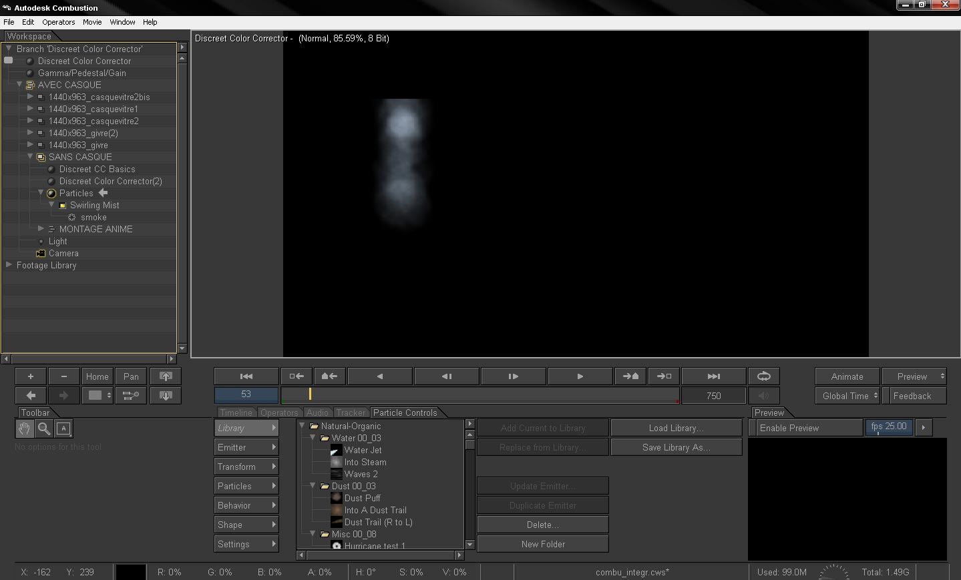Screen dimensions: 961x580
Task: Open the Global Time dropdown
Action: (x=847, y=396)
